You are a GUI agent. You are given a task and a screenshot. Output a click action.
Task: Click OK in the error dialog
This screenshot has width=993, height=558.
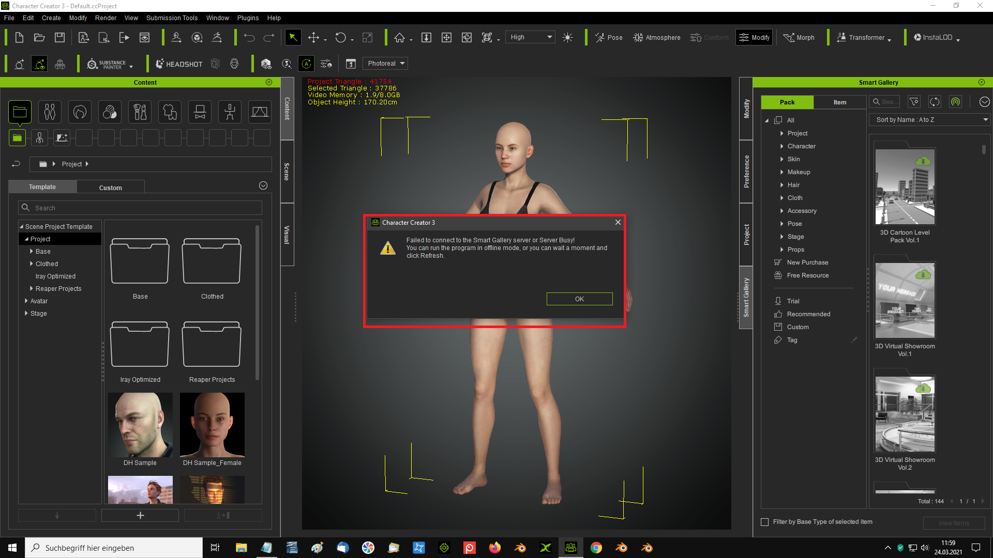(x=579, y=299)
